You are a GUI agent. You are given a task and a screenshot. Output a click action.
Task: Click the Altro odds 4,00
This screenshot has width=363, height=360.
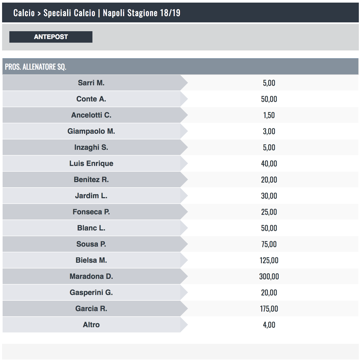click(269, 325)
